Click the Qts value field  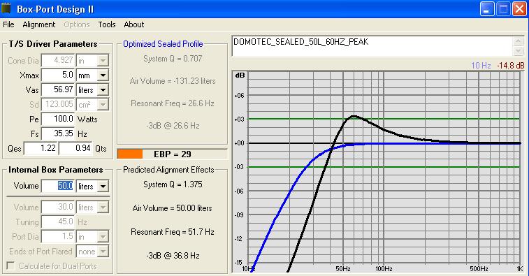[75, 148]
